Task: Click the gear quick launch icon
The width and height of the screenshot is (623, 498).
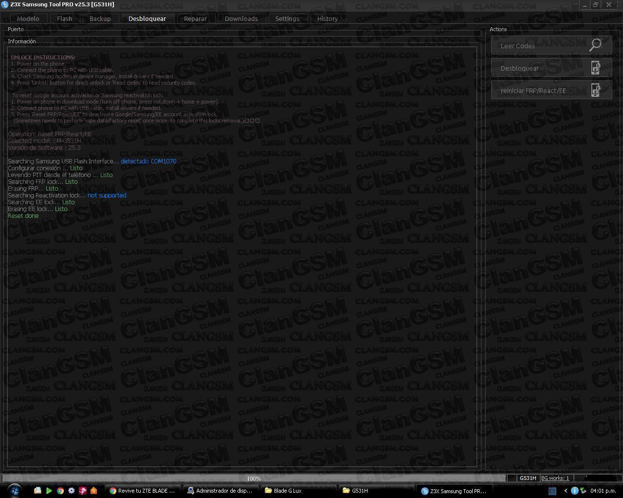Action: coord(72,491)
